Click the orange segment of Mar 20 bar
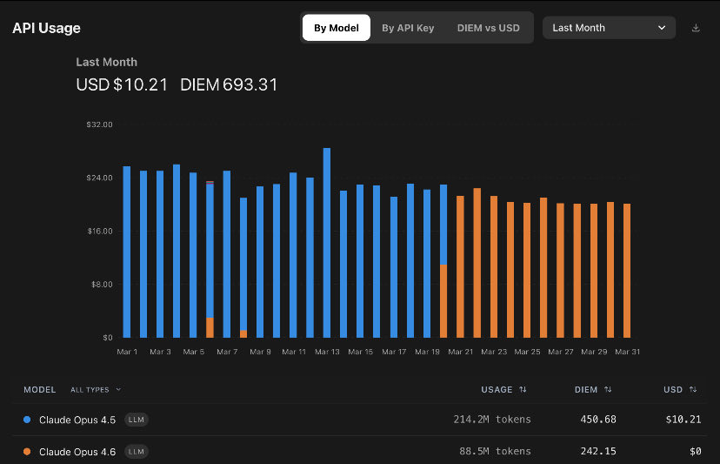This screenshot has width=720, height=464. coord(443,301)
